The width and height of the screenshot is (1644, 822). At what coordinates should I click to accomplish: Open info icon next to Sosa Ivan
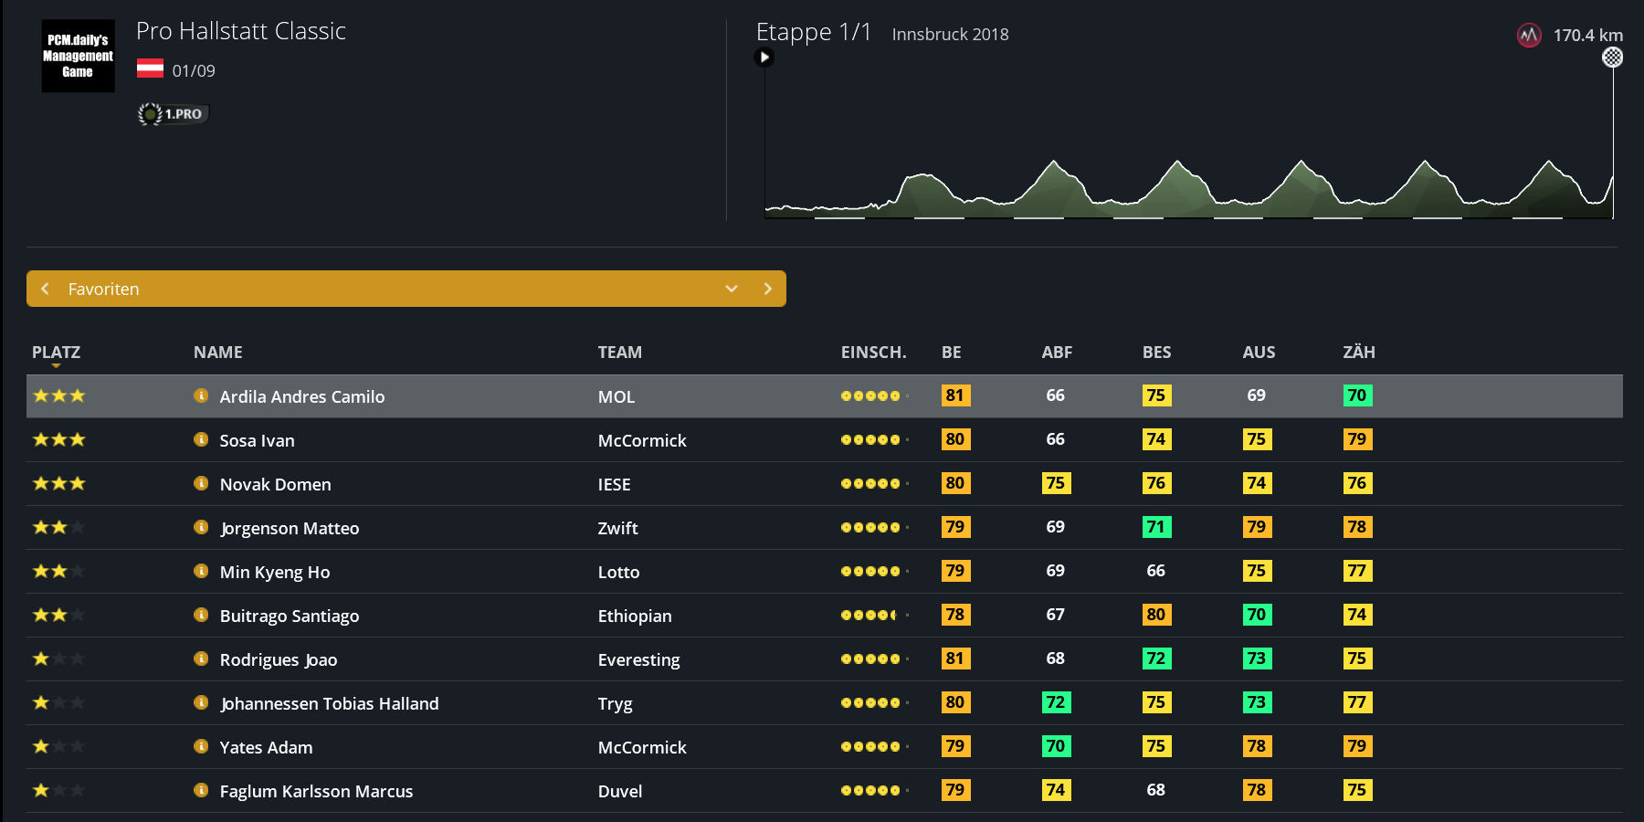(201, 439)
